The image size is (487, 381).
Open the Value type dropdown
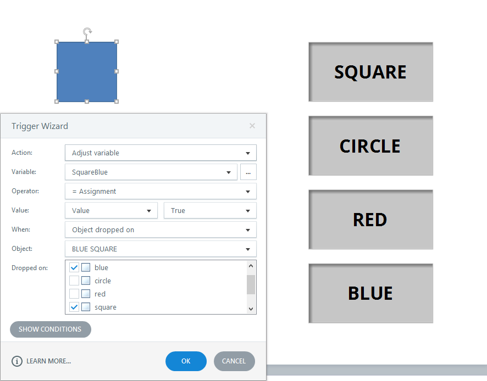click(111, 211)
